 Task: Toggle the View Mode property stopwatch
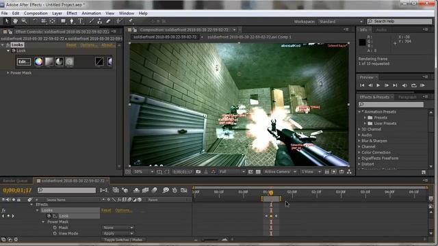pyautogui.click(x=55, y=234)
